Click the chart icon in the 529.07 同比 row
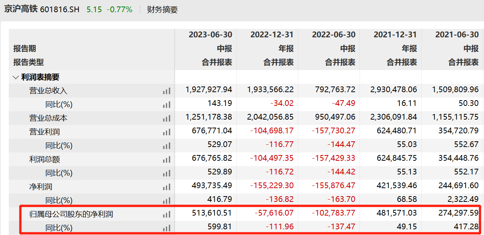The height and width of the screenshot is (235, 484). click(x=166, y=145)
